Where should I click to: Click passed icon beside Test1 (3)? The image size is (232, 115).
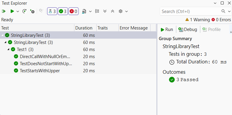pyautogui.click(x=13, y=49)
